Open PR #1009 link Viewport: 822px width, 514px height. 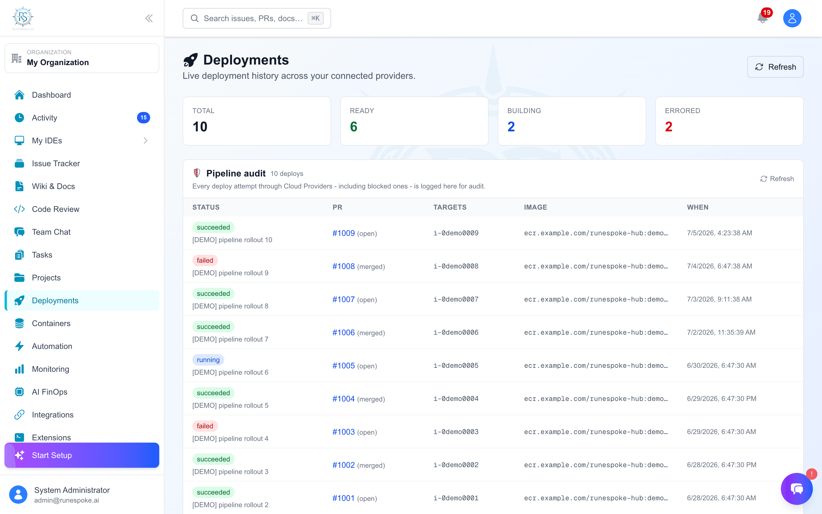(x=343, y=233)
